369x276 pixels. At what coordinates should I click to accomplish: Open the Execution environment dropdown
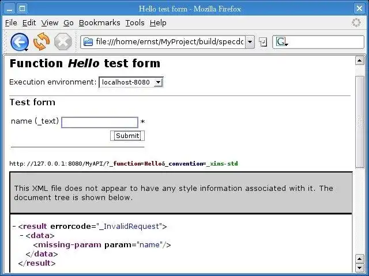coord(131,82)
